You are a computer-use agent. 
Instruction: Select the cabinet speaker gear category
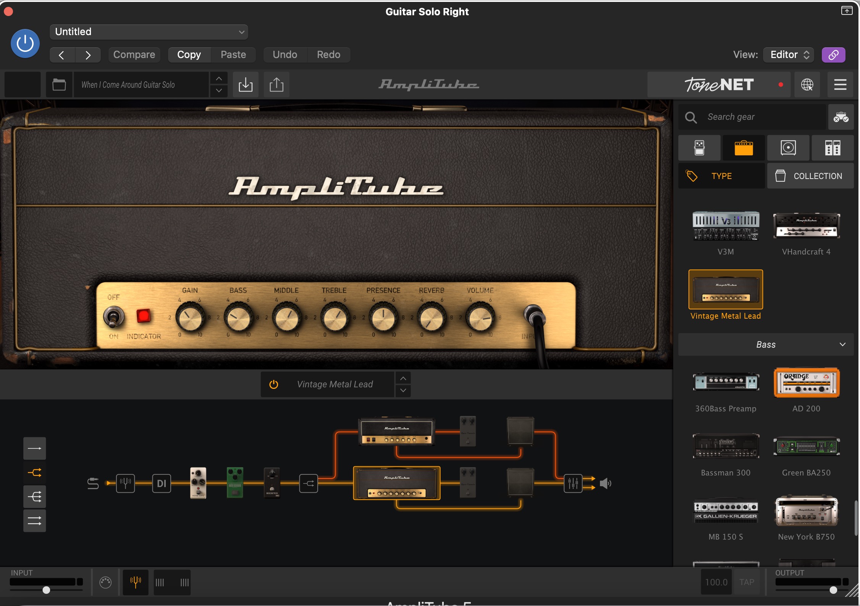click(788, 148)
